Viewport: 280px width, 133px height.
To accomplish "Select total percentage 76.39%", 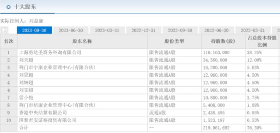I will coord(254,128).
